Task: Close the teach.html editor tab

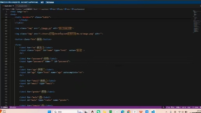Action: tap(14, 6)
